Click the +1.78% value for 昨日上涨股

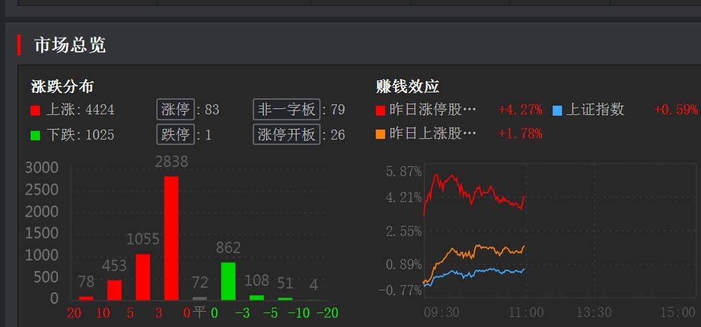(x=520, y=134)
